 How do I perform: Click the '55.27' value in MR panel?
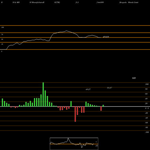point(109,88)
